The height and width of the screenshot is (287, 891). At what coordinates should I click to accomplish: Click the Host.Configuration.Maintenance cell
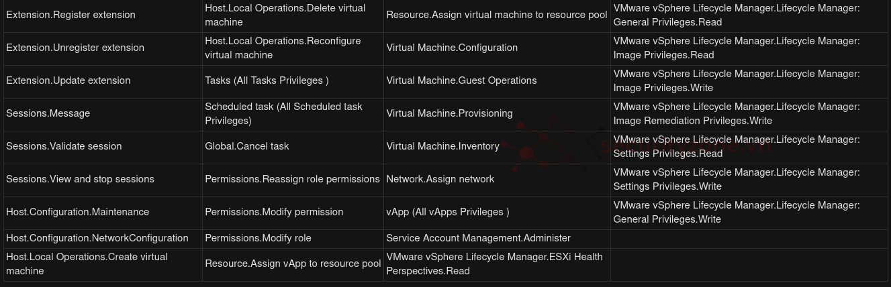point(78,212)
